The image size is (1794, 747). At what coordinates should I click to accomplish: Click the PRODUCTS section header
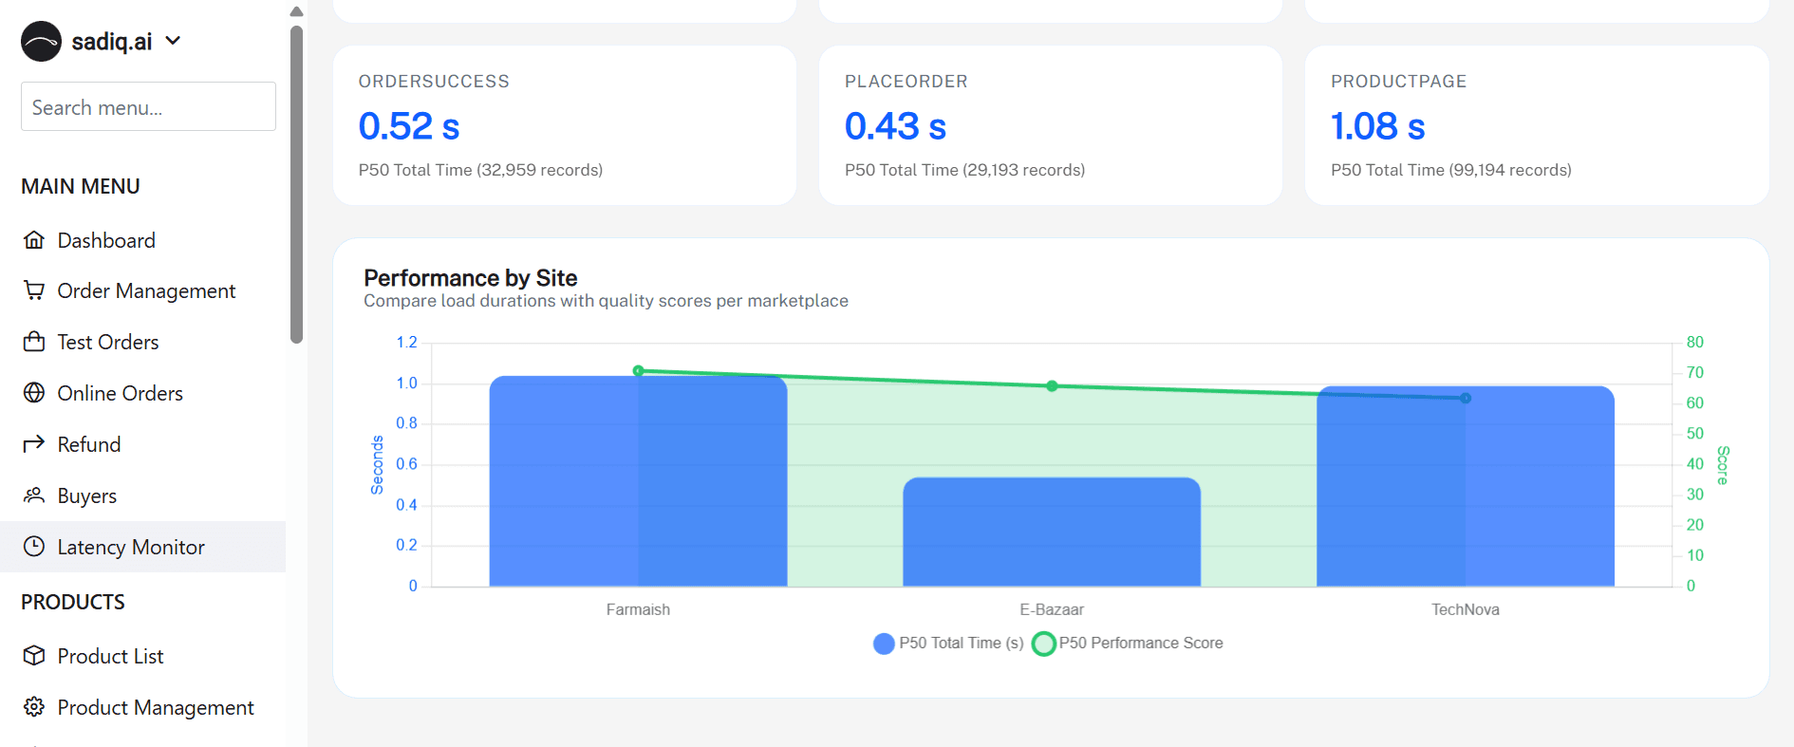[73, 602]
